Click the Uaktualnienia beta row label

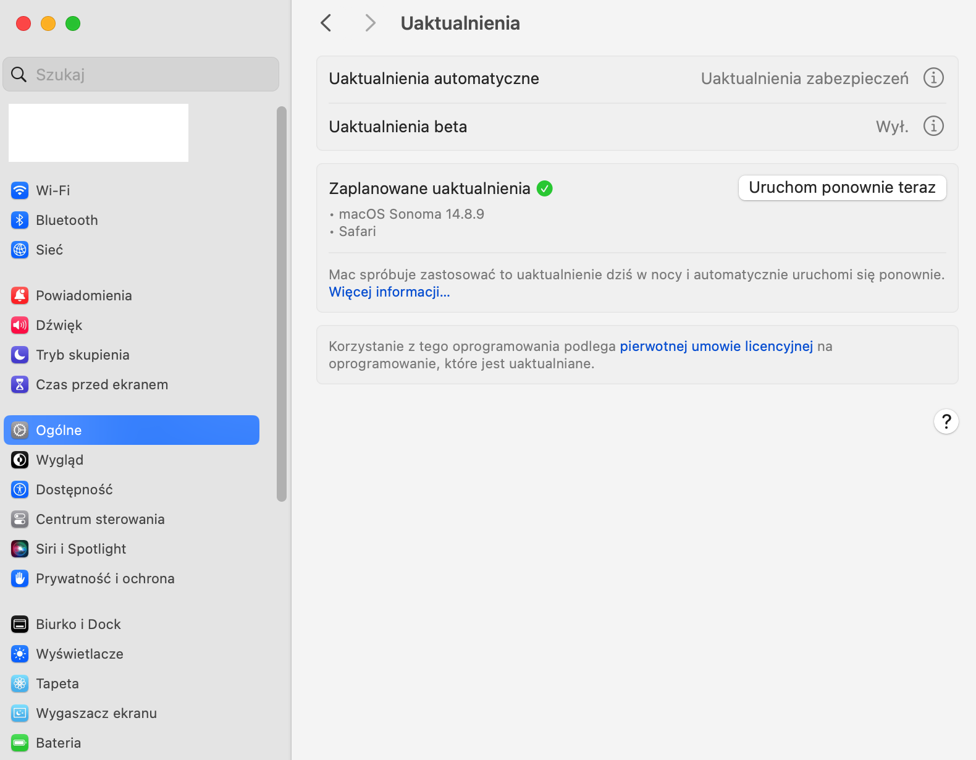pos(398,127)
